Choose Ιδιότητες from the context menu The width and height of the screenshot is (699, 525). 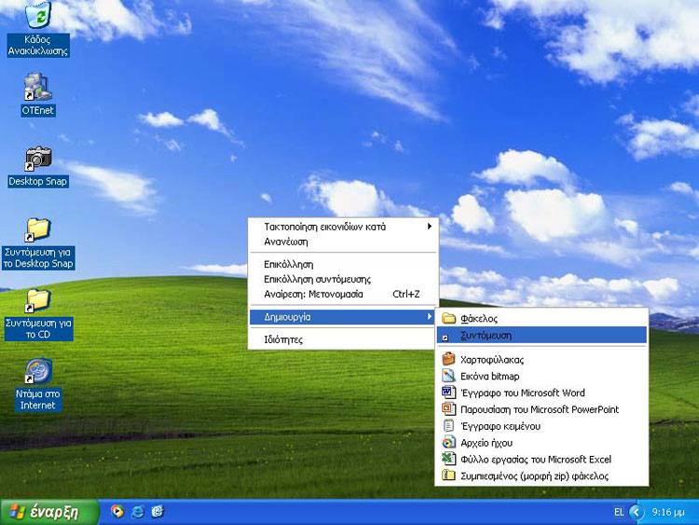(343, 339)
